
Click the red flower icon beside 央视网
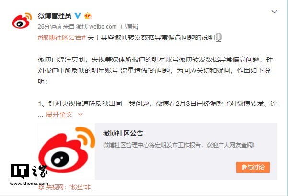tap(41, 187)
